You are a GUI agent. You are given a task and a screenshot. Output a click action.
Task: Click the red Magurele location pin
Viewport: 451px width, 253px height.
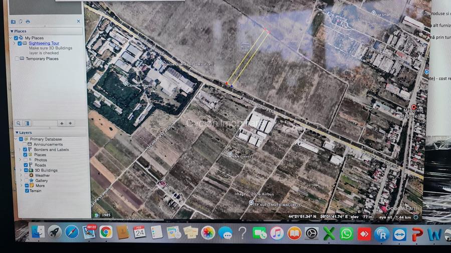coord(413,106)
